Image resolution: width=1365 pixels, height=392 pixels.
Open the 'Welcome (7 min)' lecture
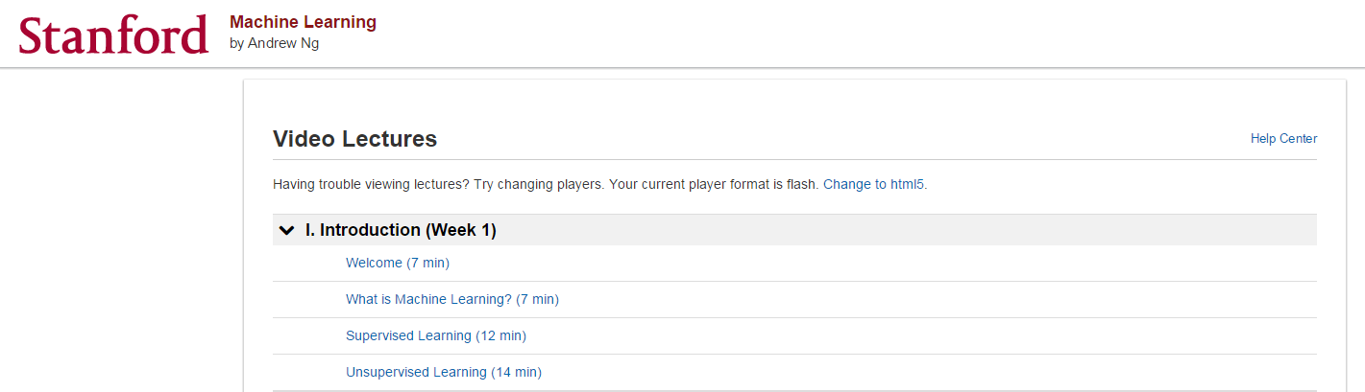[397, 263]
